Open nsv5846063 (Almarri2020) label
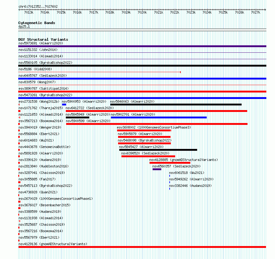The image size is (275, 259). point(132,101)
